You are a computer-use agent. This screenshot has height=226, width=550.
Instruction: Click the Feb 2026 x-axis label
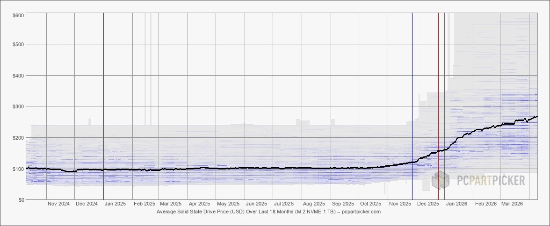point(485,204)
